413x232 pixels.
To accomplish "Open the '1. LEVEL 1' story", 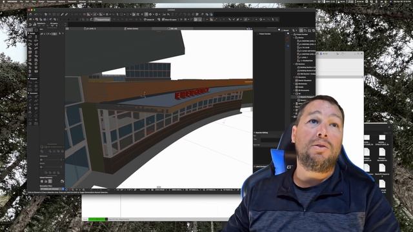I will coord(303,57).
